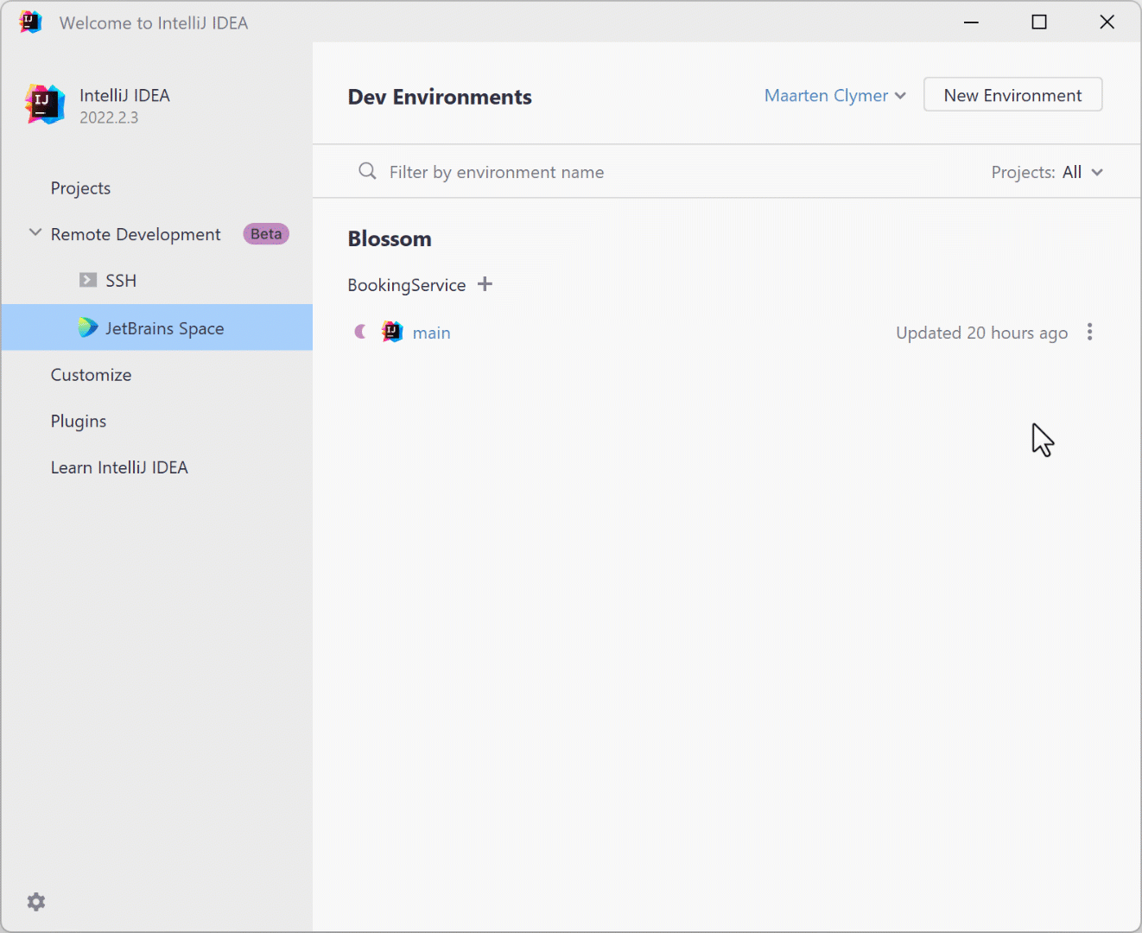The width and height of the screenshot is (1142, 933).
Task: Collapse the Remote Development section chevron
Action: point(35,233)
